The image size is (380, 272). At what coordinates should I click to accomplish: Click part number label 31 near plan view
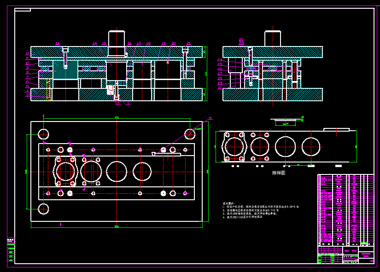210,118
